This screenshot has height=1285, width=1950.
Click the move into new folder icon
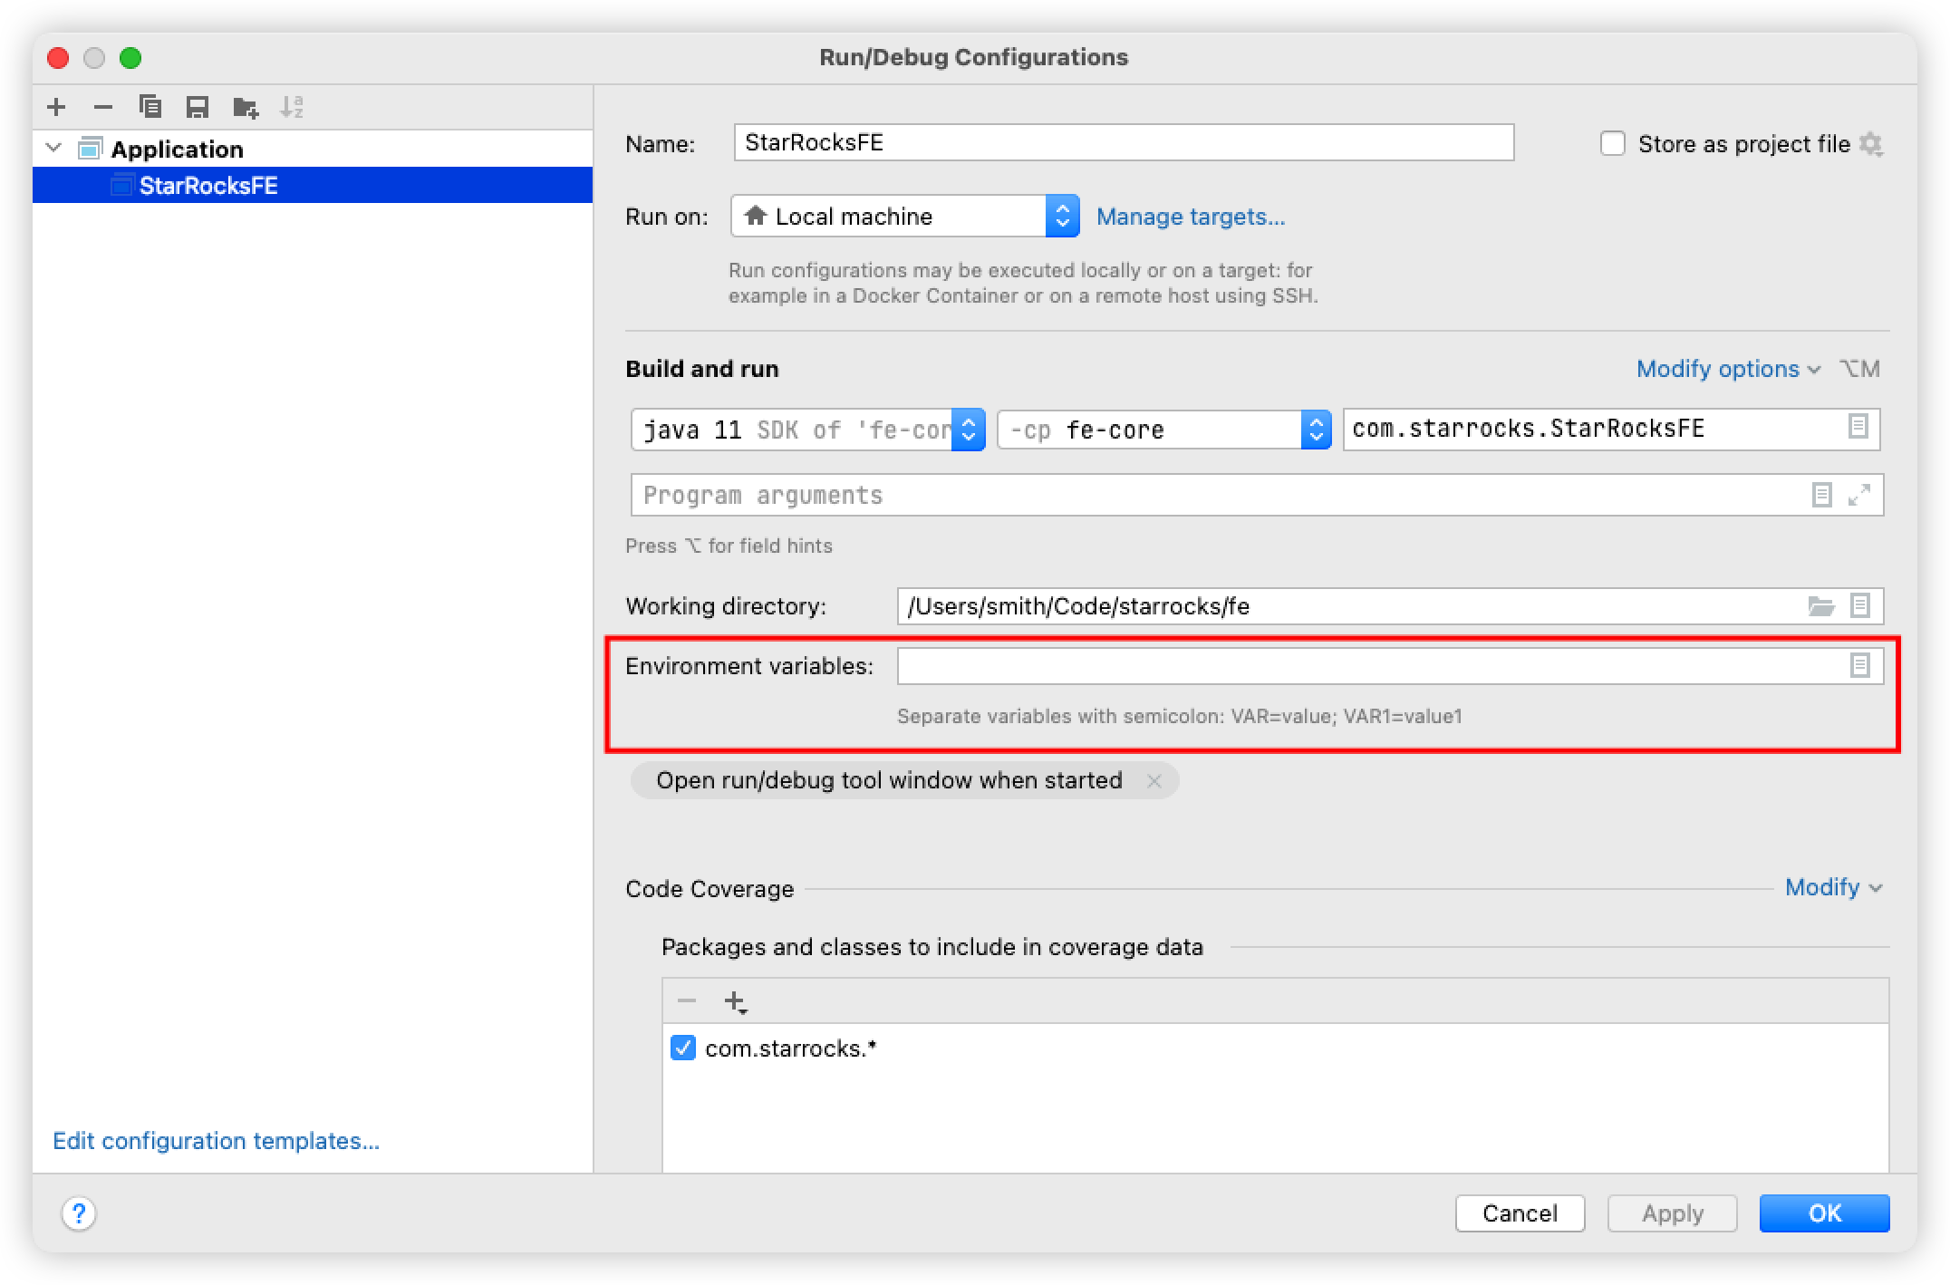point(245,108)
